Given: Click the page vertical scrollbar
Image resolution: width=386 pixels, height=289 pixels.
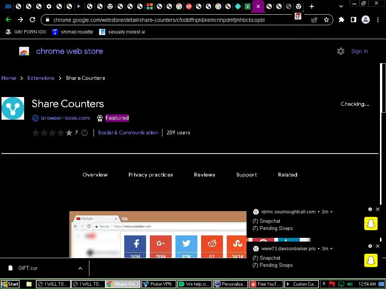Looking at the screenshot, I should coord(383,88).
